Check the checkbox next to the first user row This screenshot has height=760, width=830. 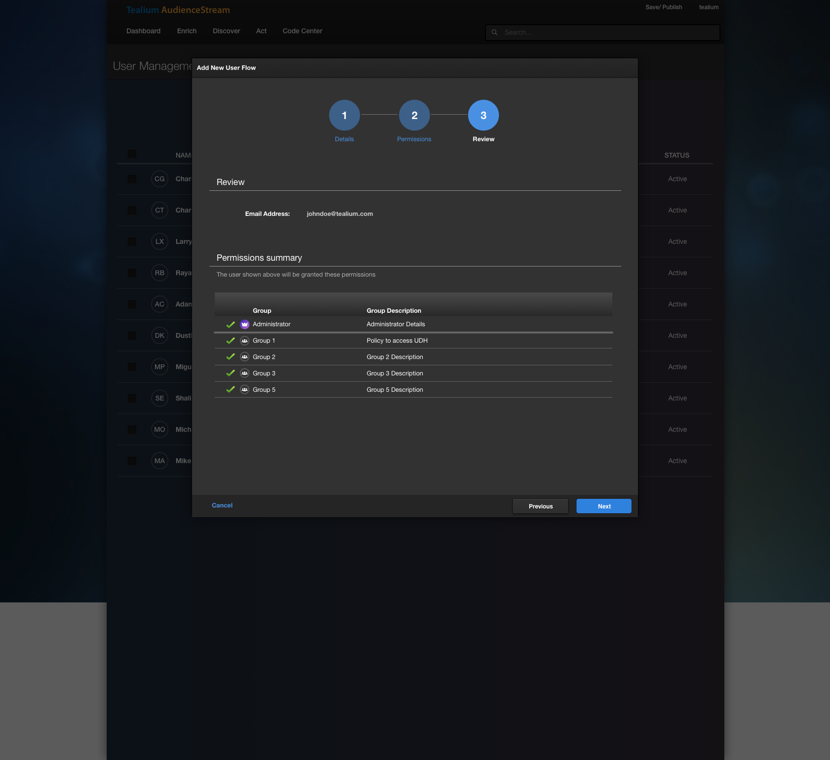(x=132, y=179)
